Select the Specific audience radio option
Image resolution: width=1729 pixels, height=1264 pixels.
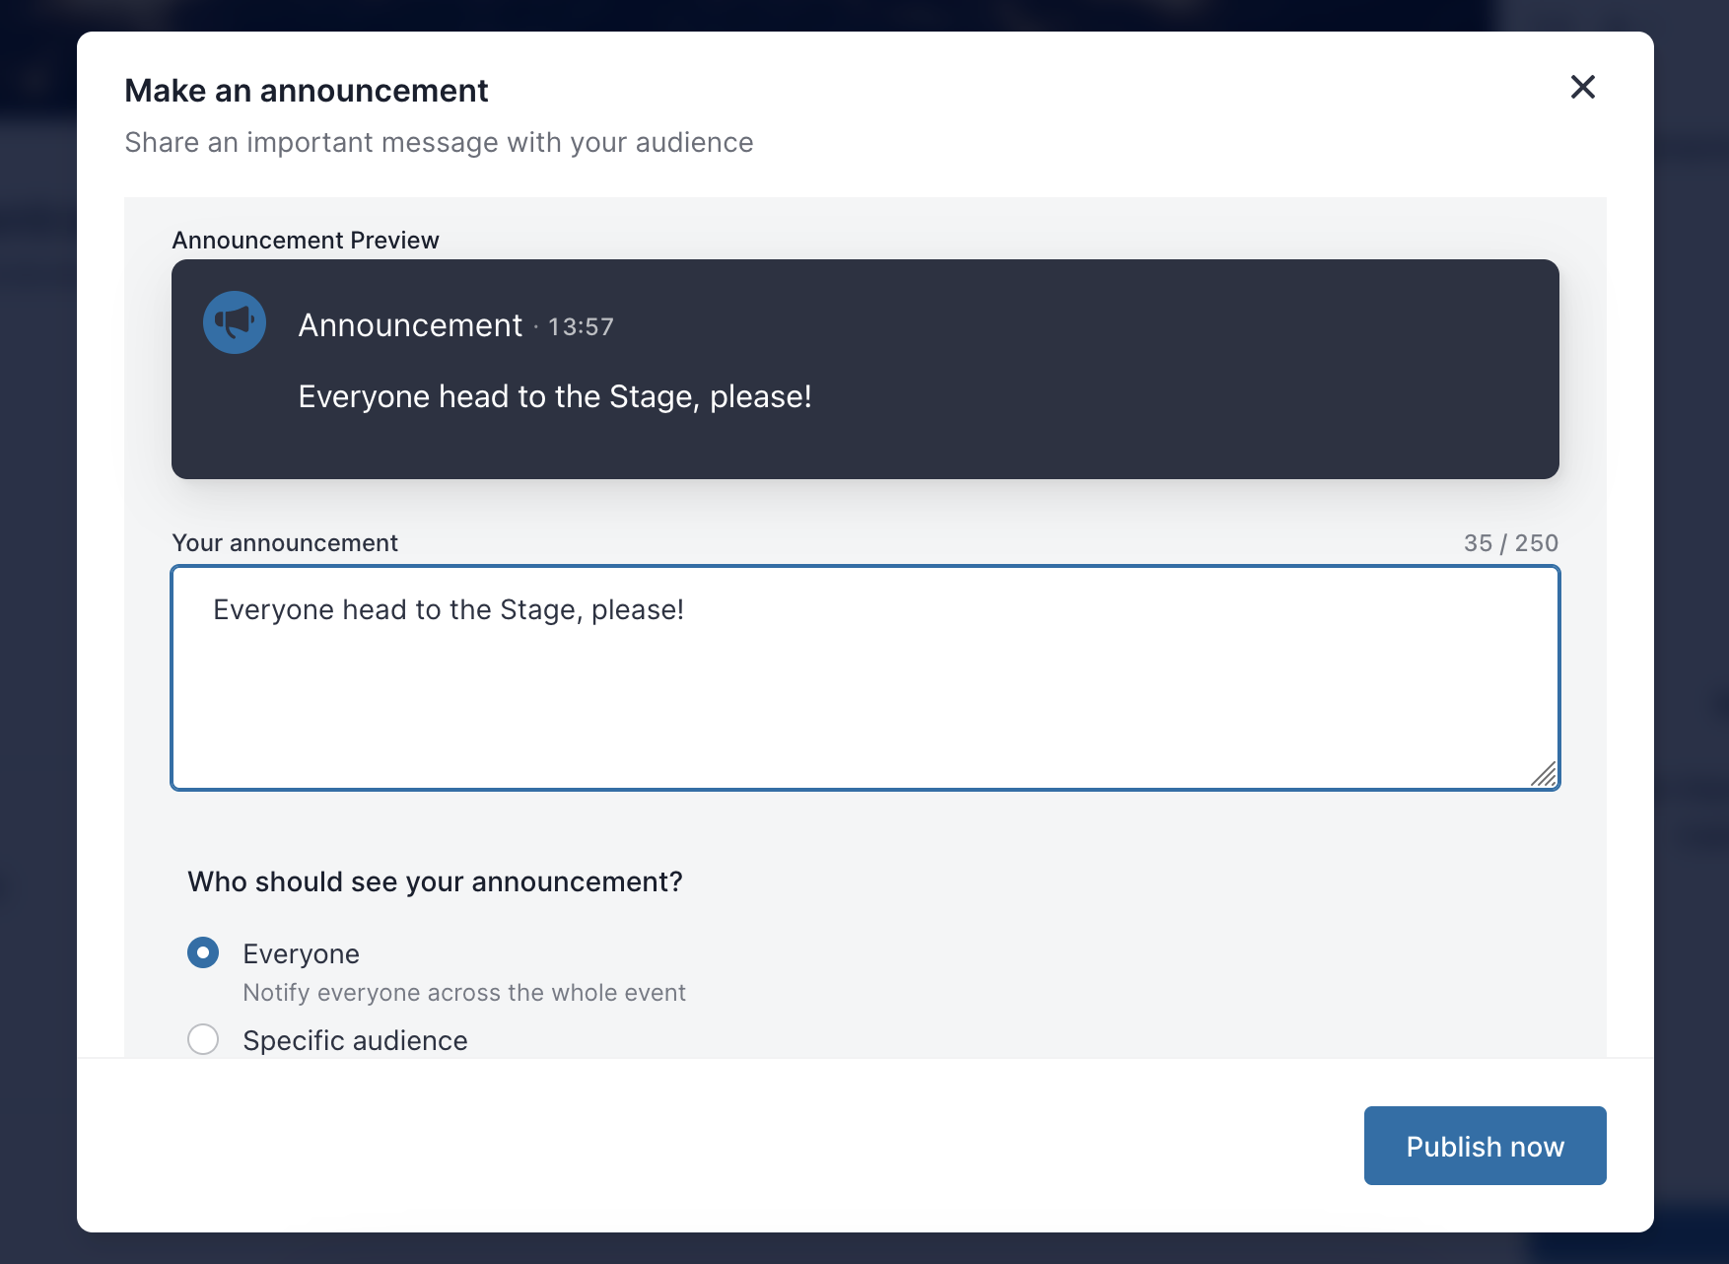click(203, 1038)
